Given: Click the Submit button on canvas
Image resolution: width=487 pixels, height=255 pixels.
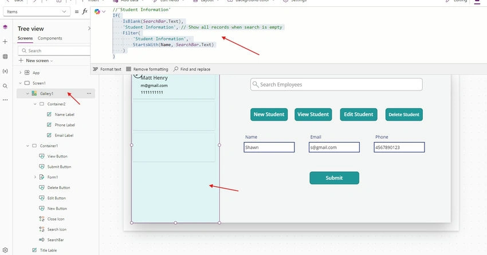Looking at the screenshot, I should point(334,178).
